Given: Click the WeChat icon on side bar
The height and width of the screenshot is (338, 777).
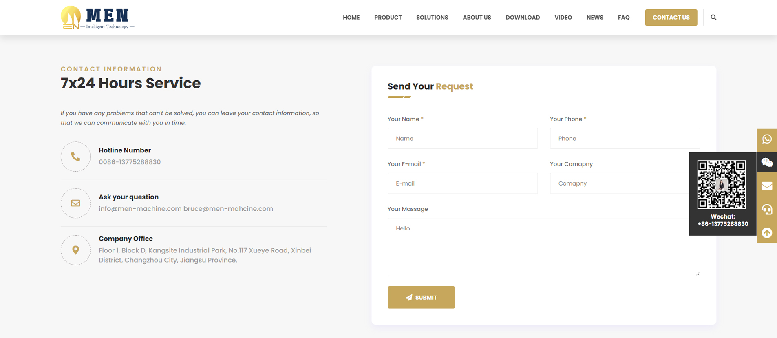Looking at the screenshot, I should point(767,163).
